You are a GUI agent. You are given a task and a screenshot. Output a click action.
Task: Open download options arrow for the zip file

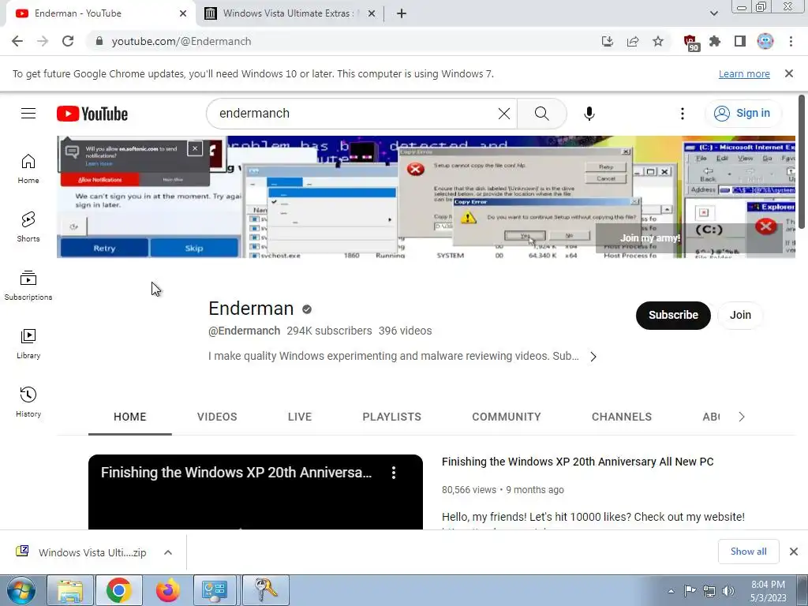(x=168, y=552)
